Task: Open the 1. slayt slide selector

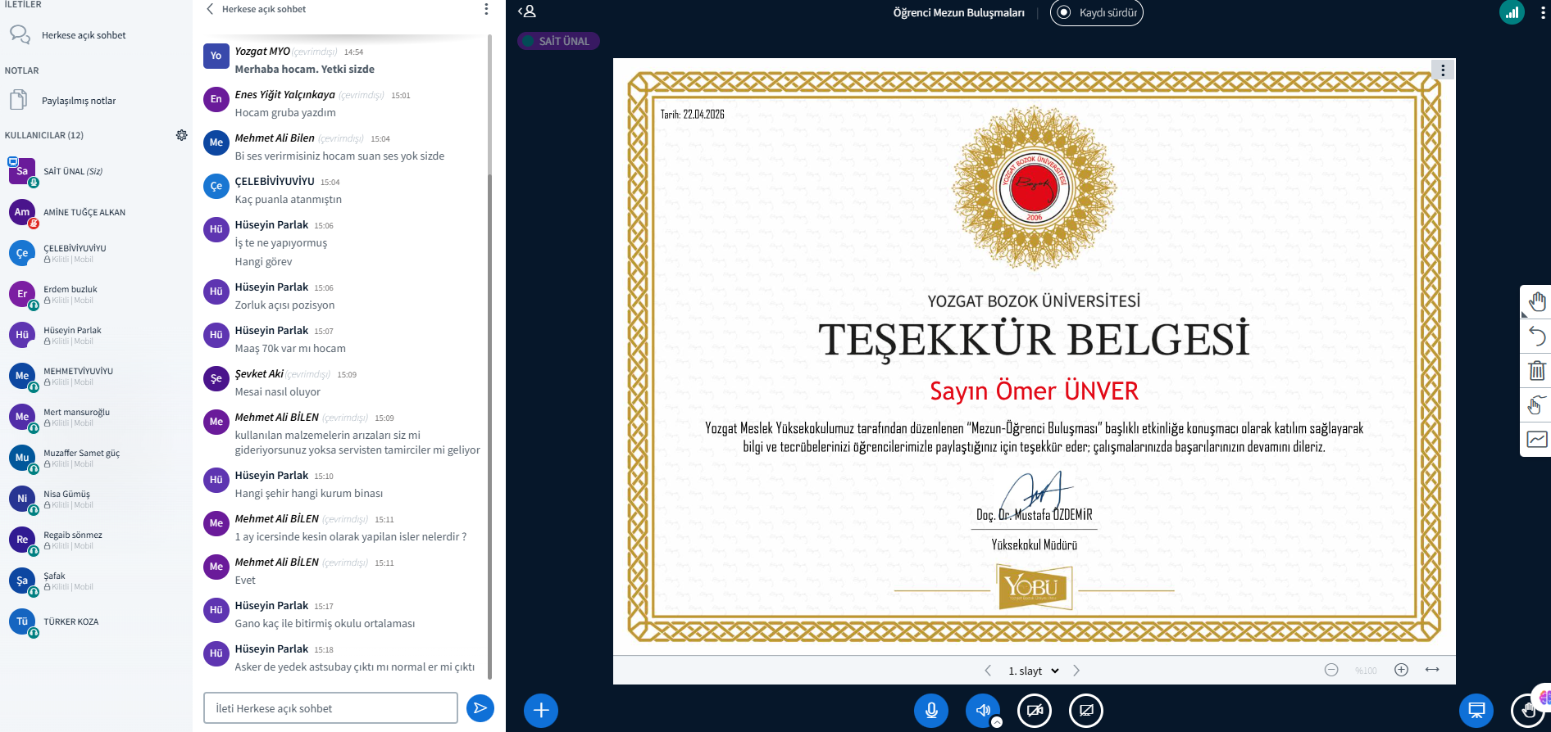Action: tap(1033, 671)
